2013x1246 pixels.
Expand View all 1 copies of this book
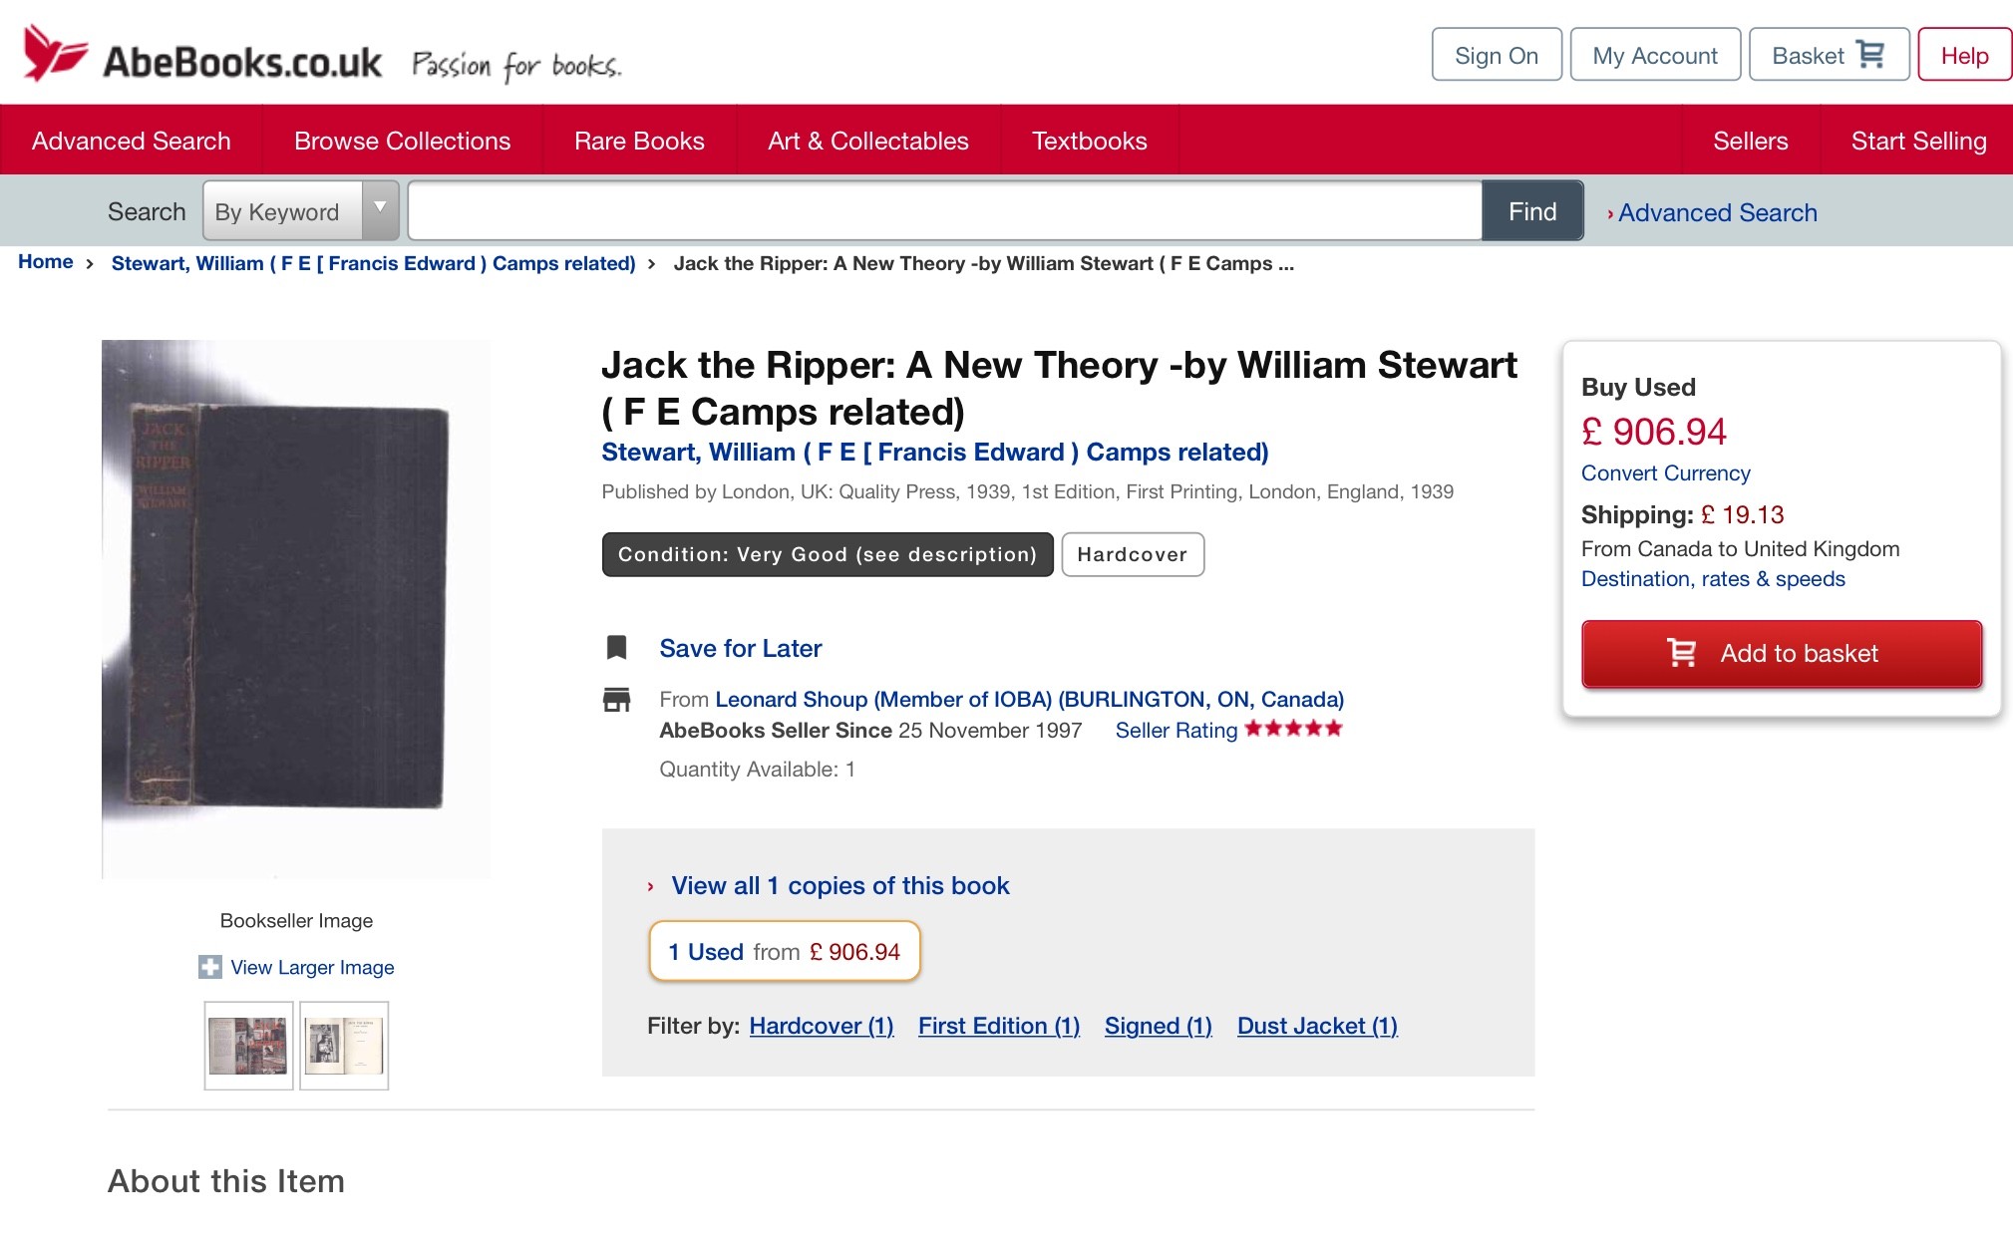pos(839,885)
